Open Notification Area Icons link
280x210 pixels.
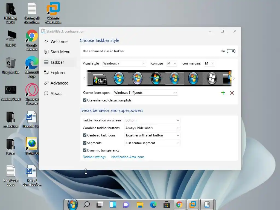pos(128,157)
